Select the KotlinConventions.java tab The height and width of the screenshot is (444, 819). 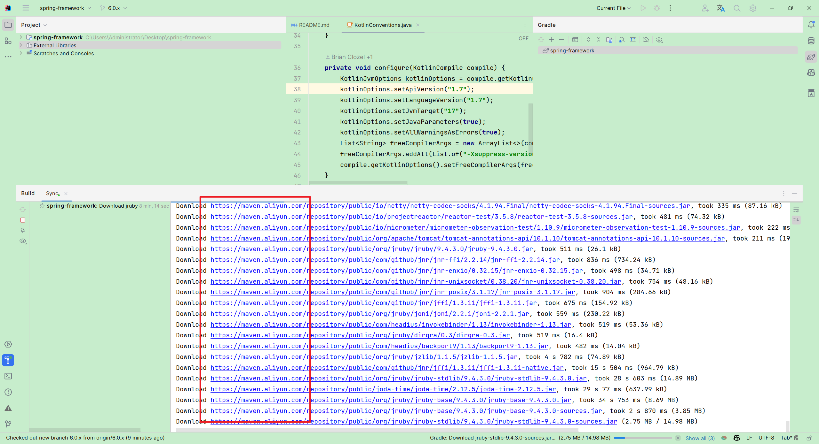pyautogui.click(x=383, y=25)
